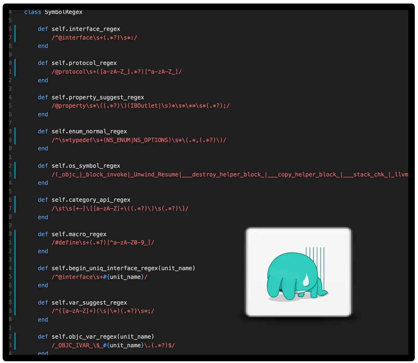Click the #define regex literal line

[x=103, y=242]
